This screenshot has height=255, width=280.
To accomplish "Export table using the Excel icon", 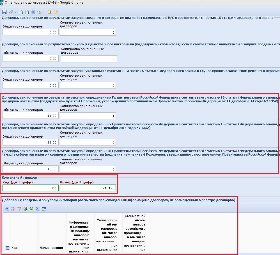I will click(x=31, y=208).
